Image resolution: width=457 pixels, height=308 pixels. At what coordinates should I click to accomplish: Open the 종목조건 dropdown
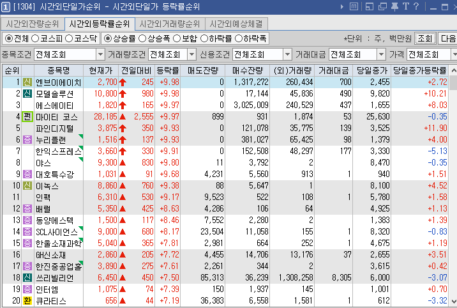(x=100, y=54)
